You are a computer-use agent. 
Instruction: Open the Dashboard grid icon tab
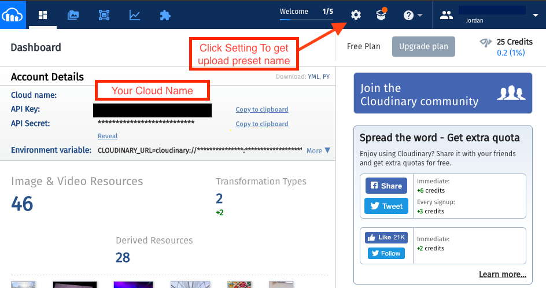[x=43, y=15]
